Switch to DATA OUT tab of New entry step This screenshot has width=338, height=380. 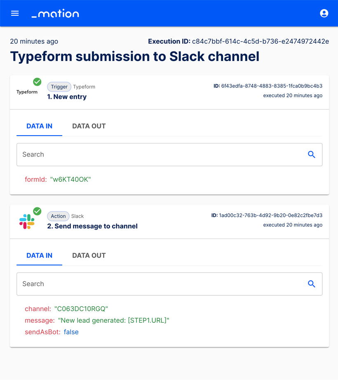89,126
